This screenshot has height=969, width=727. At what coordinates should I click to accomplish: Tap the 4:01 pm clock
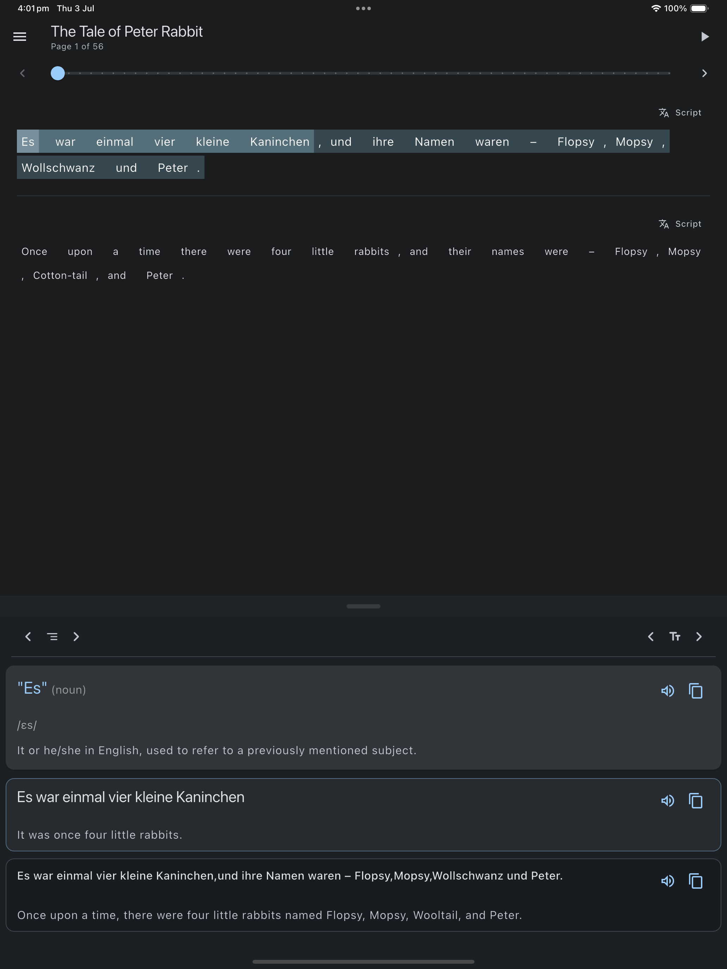click(x=33, y=8)
